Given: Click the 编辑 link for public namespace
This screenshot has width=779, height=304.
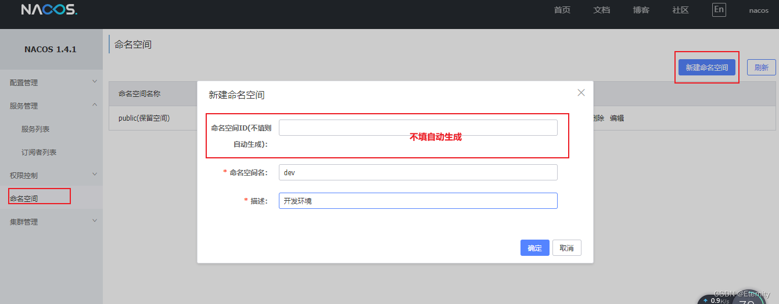Looking at the screenshot, I should coord(617,118).
